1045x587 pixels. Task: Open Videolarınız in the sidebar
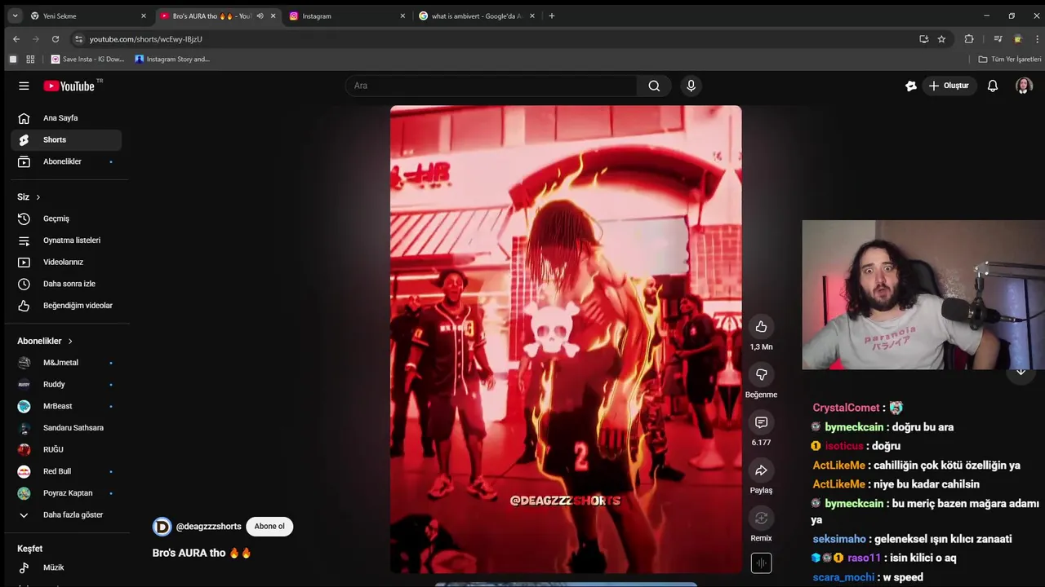(66, 262)
